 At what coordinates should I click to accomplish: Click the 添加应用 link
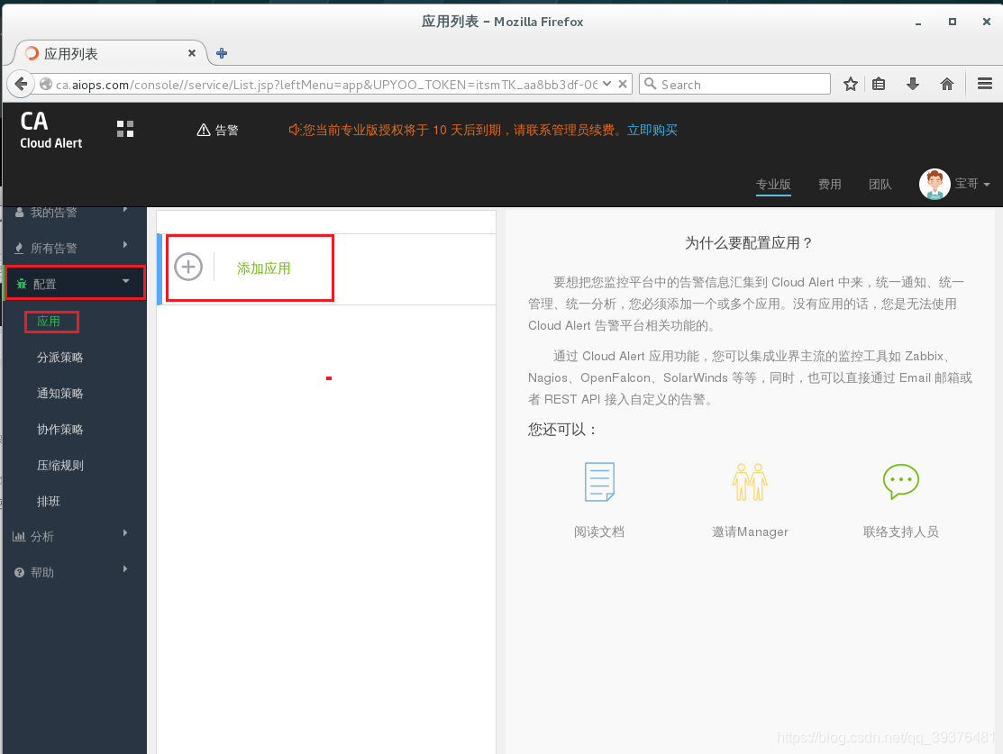263,268
